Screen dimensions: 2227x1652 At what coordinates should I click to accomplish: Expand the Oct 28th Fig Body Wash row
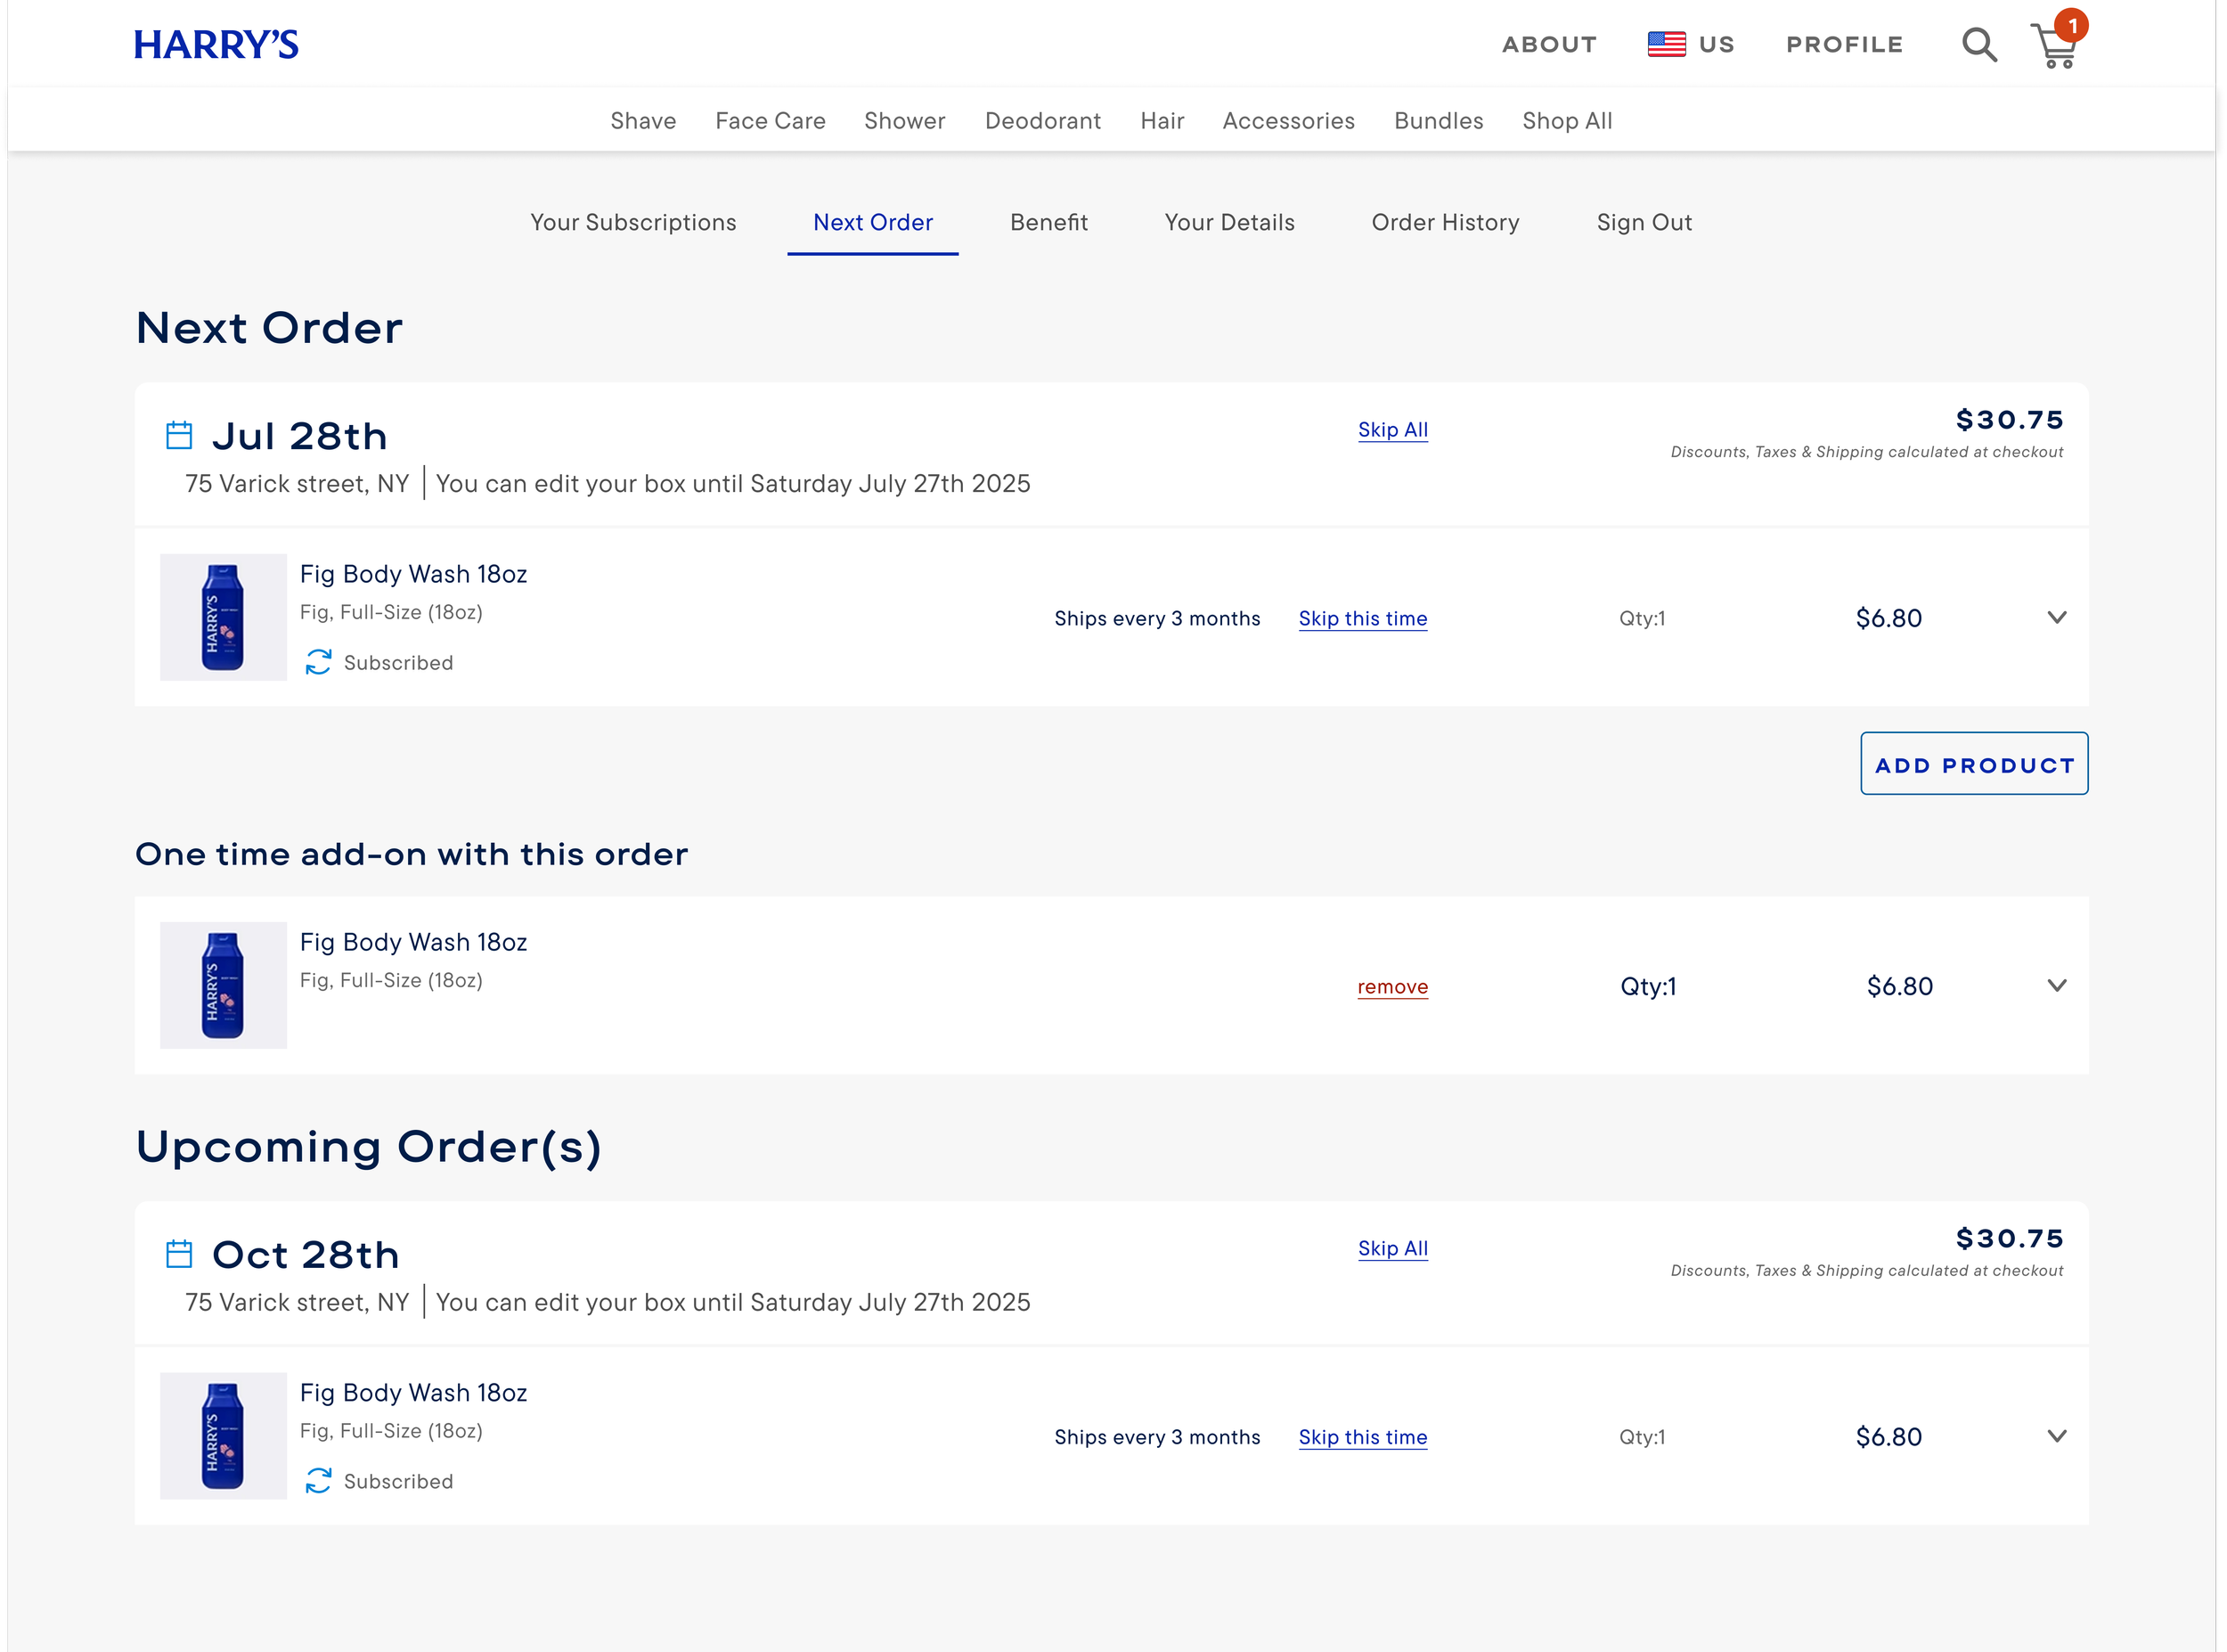(2056, 1436)
